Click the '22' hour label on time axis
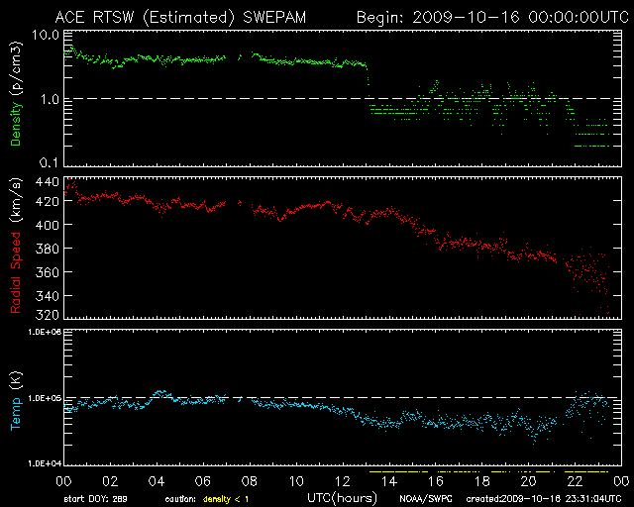 click(575, 481)
